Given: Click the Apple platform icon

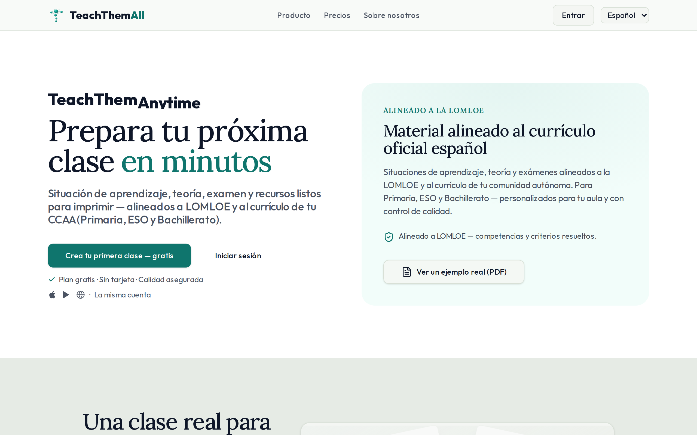Looking at the screenshot, I should coord(52,295).
